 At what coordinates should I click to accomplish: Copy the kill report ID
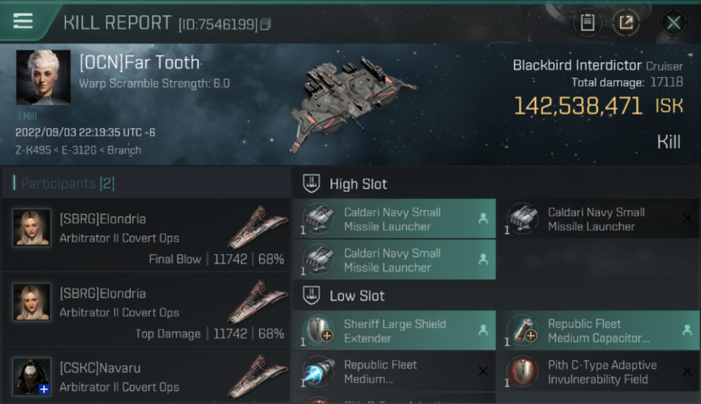tap(265, 24)
